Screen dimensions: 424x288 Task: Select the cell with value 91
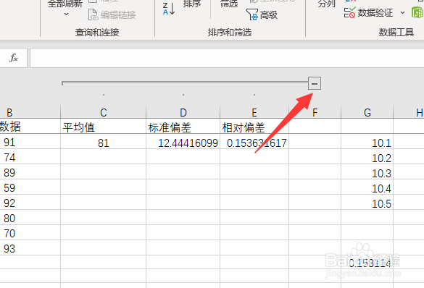30,141
